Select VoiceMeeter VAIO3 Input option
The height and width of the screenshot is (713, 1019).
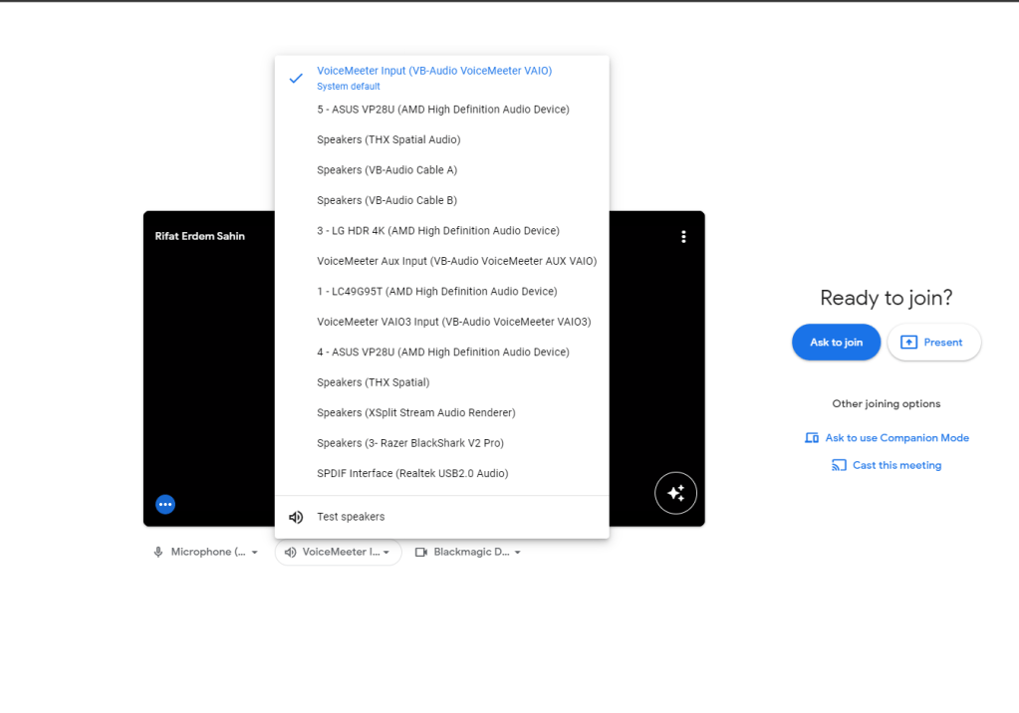point(442,322)
